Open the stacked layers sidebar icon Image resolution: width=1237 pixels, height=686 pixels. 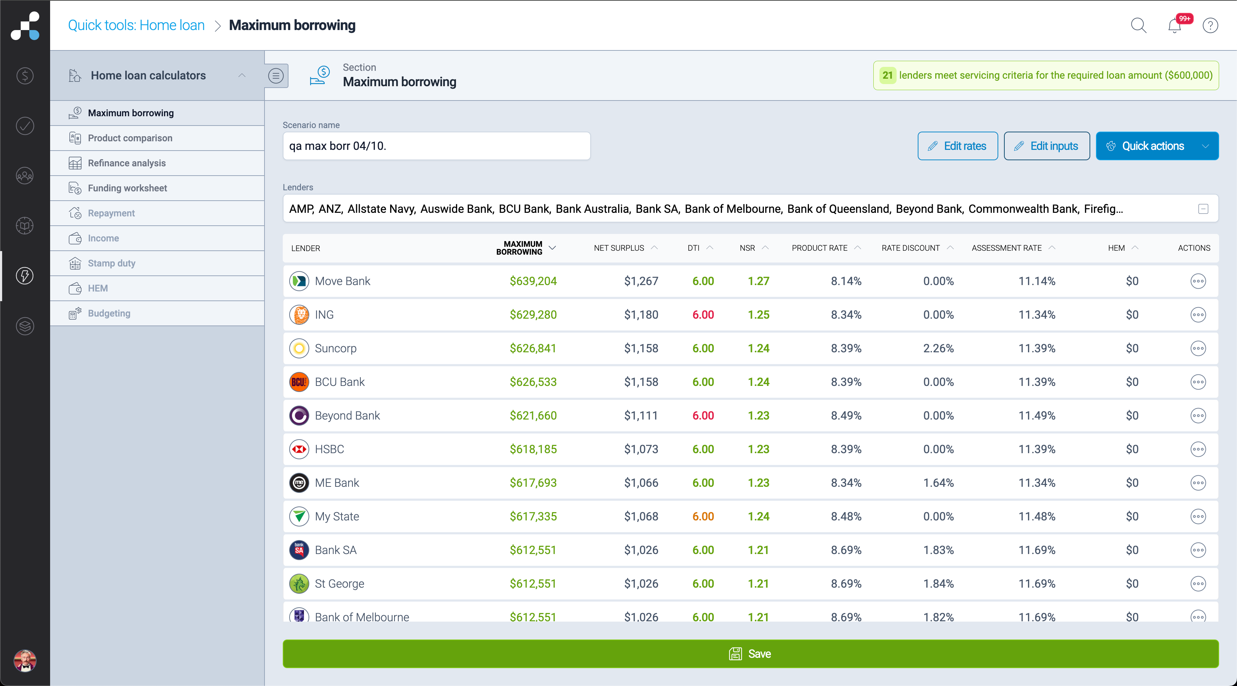[x=25, y=326]
